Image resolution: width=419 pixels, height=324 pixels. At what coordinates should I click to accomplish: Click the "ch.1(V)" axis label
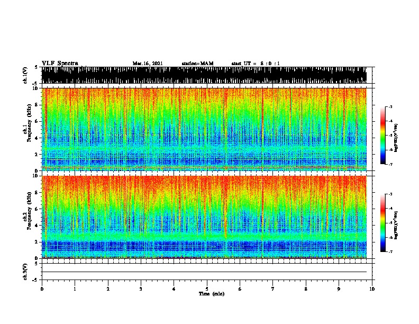(25, 75)
